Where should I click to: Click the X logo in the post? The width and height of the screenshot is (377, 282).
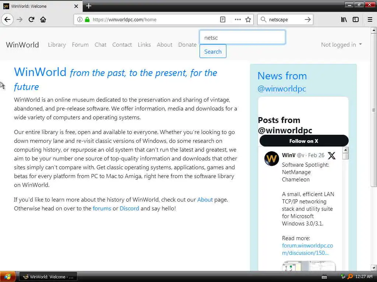click(332, 156)
